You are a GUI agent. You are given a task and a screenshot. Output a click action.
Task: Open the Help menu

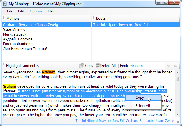[51, 11]
